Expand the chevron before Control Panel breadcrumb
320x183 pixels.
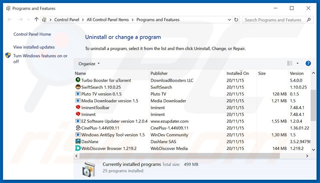(50, 20)
